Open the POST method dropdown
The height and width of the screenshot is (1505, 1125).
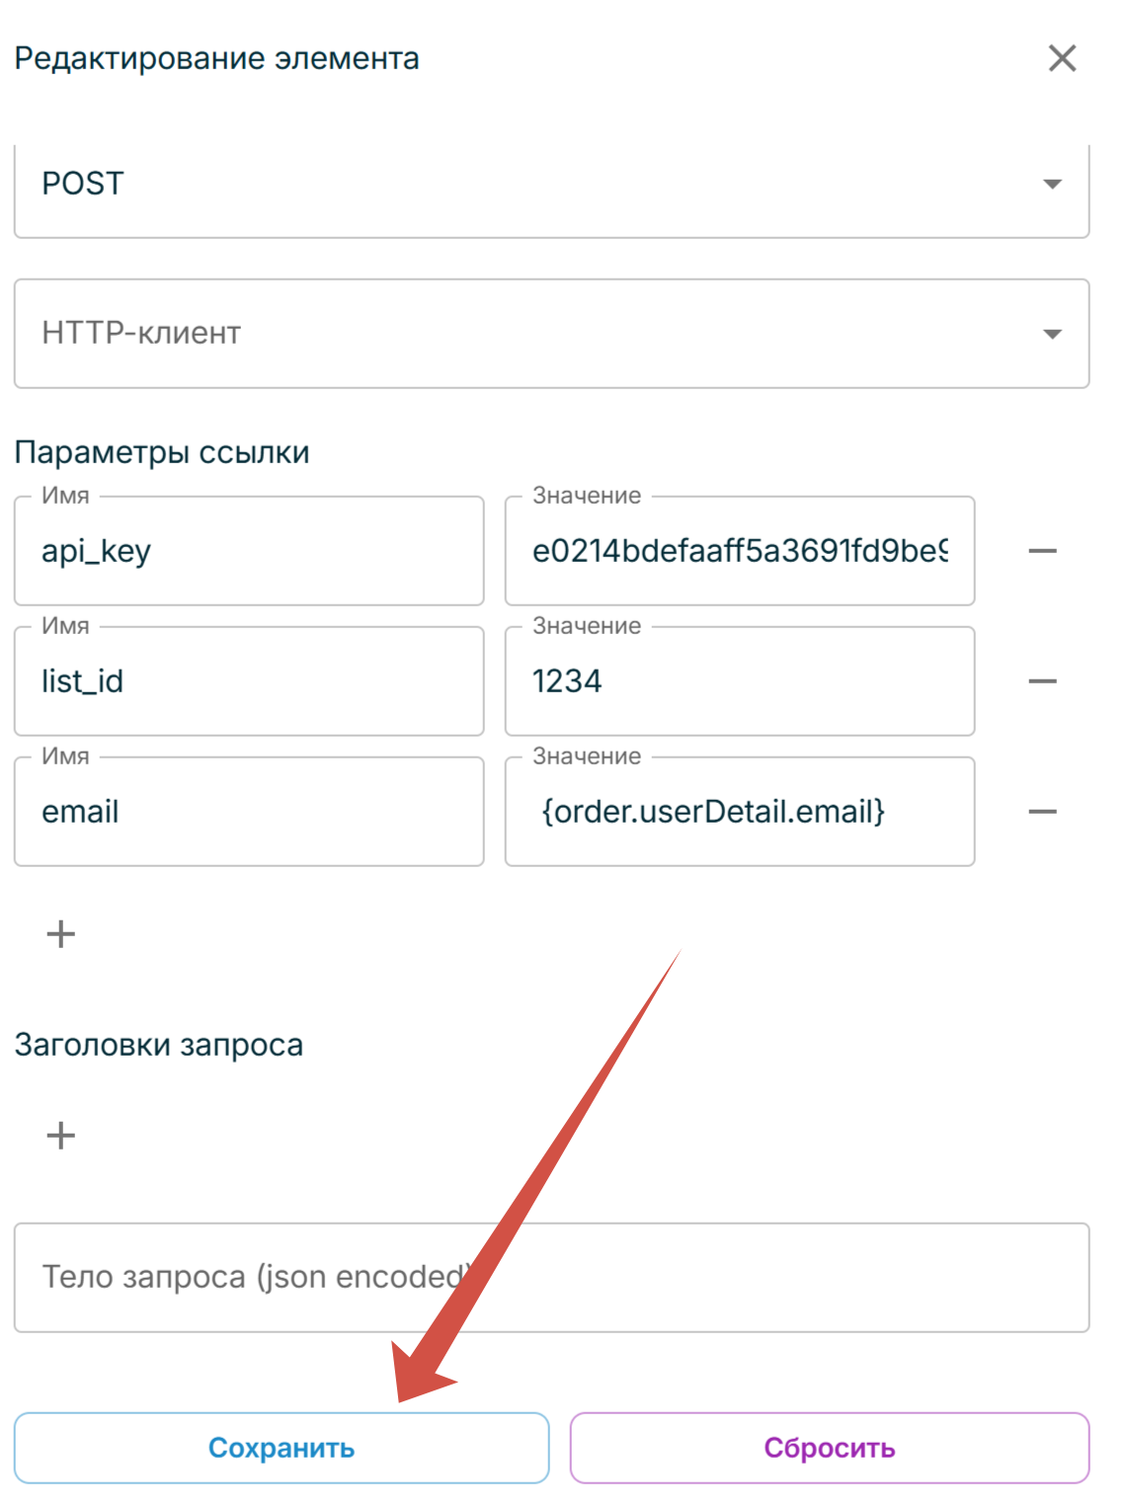550,185
